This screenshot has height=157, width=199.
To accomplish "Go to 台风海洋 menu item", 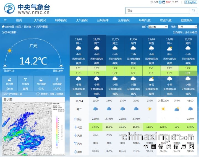I will tap(103, 20).
